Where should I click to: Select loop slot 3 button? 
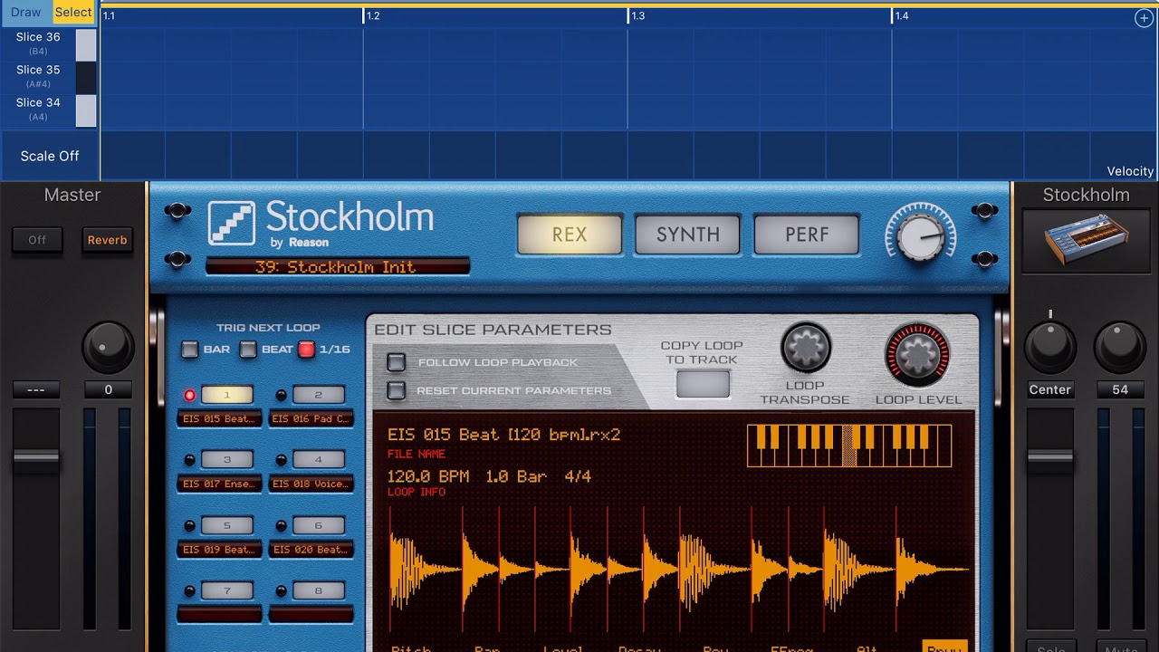coord(226,460)
